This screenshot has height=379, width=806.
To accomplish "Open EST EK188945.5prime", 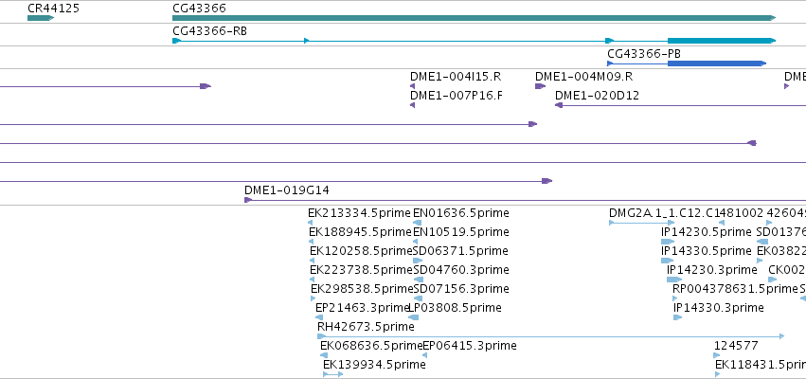I will click(360, 232).
